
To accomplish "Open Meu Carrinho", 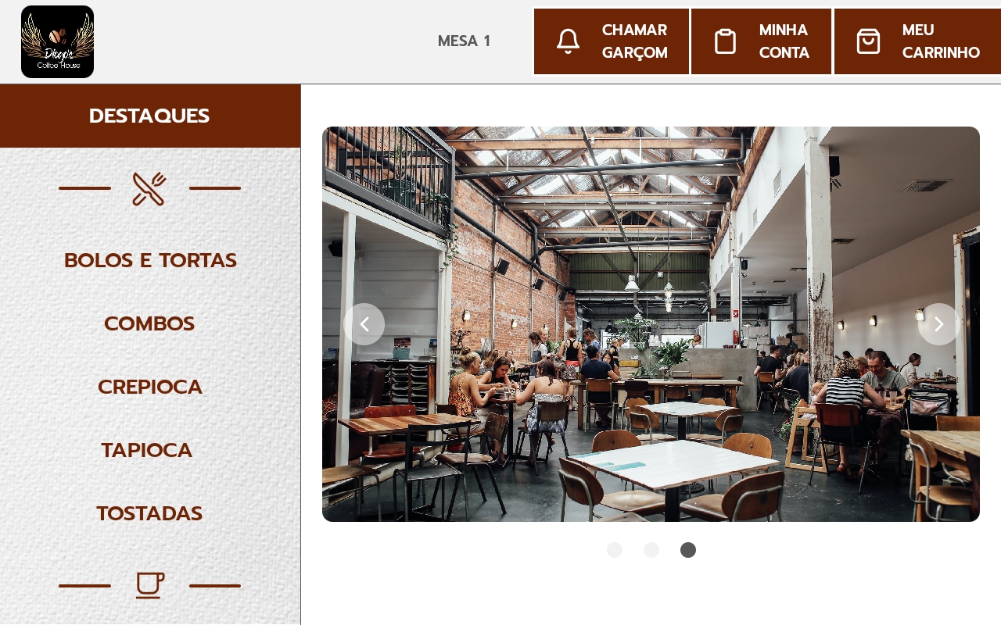I will click(918, 41).
